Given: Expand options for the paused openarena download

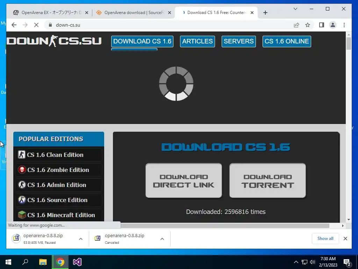Looking at the screenshot, I should coord(81,239).
